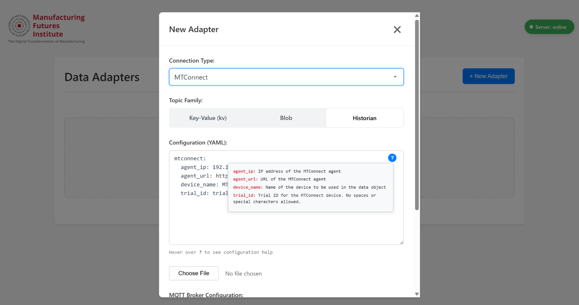Click the 'device_name:' tooltip entry
579x305 pixels.
pos(309,187)
